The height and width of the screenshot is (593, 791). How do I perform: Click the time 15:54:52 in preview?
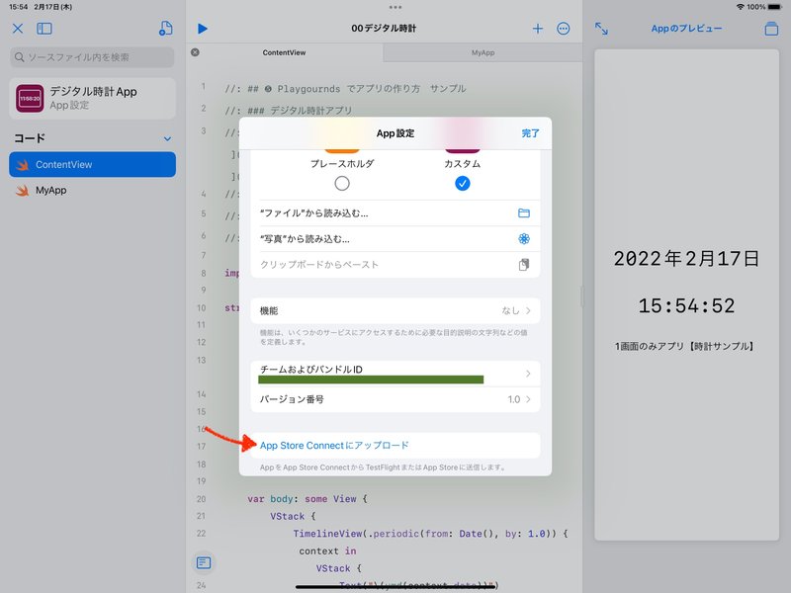coord(686,306)
